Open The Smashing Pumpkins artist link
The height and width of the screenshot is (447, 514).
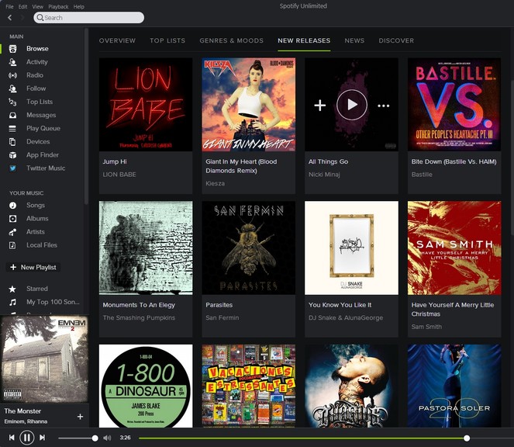tap(139, 317)
